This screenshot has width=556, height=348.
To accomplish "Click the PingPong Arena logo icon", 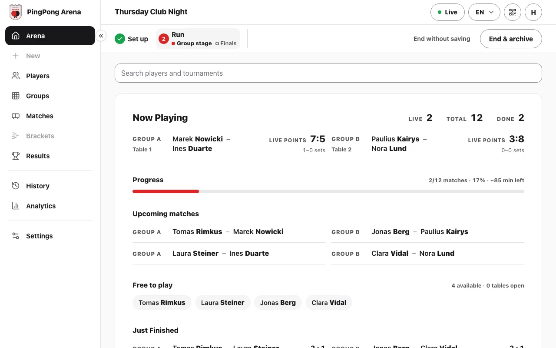I will (16, 12).
